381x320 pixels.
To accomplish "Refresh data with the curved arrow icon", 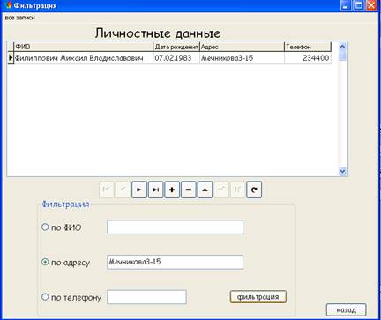I will click(254, 190).
